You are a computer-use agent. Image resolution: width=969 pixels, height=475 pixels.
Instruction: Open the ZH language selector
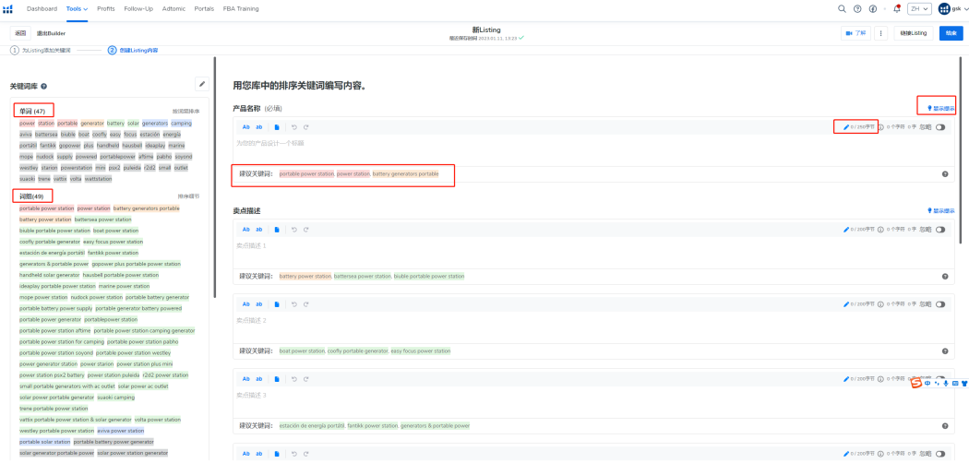tap(918, 8)
